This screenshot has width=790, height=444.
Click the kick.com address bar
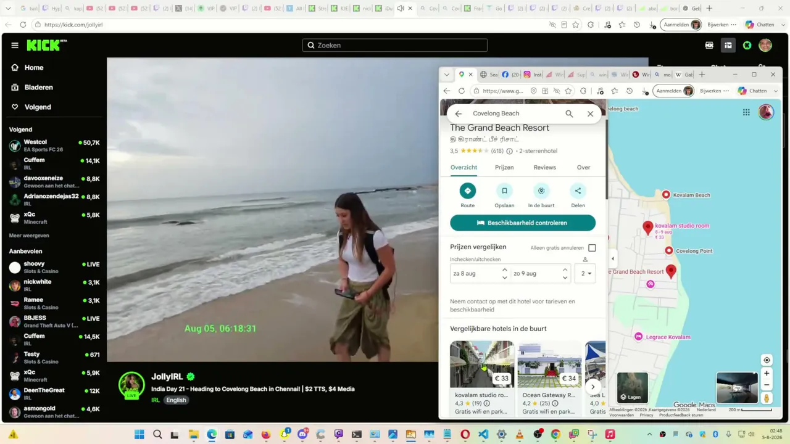(x=290, y=25)
